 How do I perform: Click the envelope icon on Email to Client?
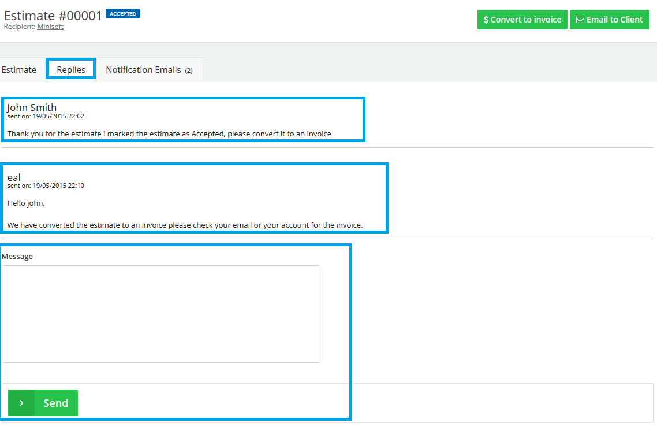point(580,20)
